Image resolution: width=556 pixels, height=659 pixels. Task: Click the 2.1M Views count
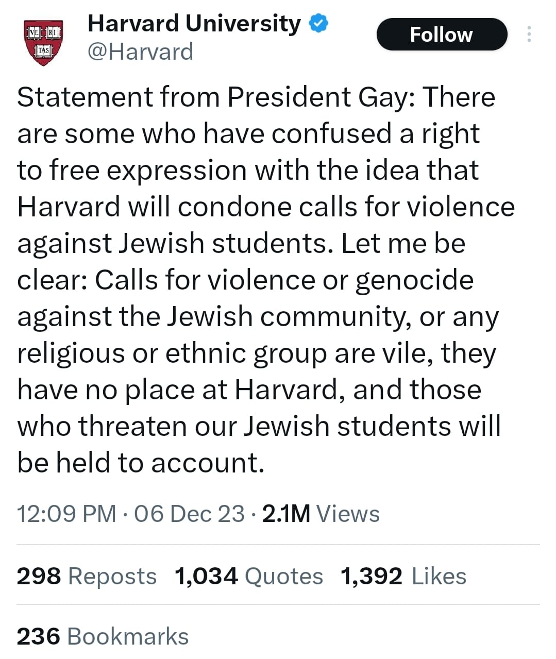[321, 514]
